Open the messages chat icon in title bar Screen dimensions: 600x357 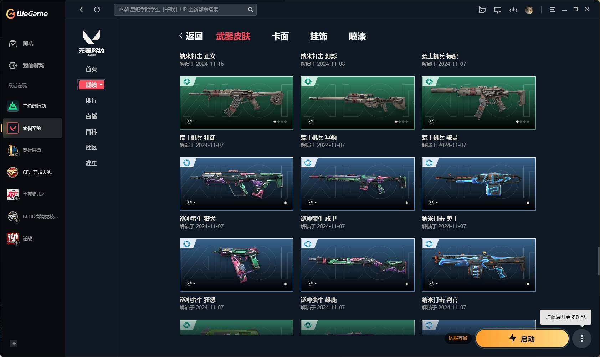coord(498,10)
